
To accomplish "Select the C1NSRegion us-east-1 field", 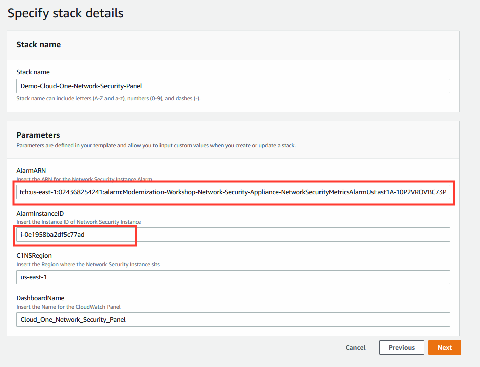I will click(233, 277).
